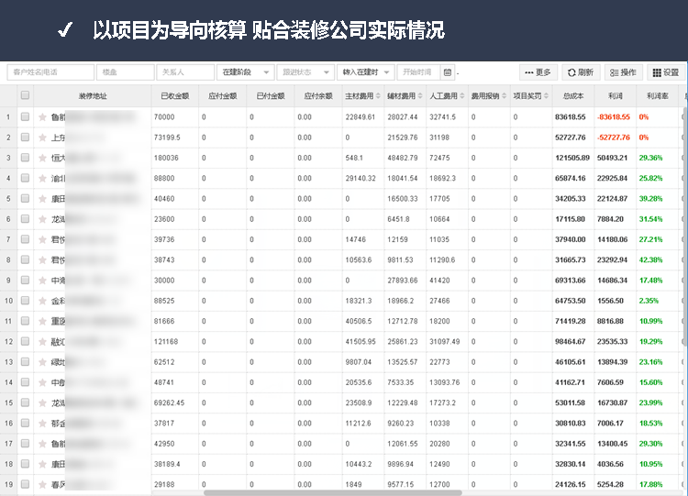This screenshot has width=688, height=496.
Task: Click the 操作 actions button
Action: (623, 72)
